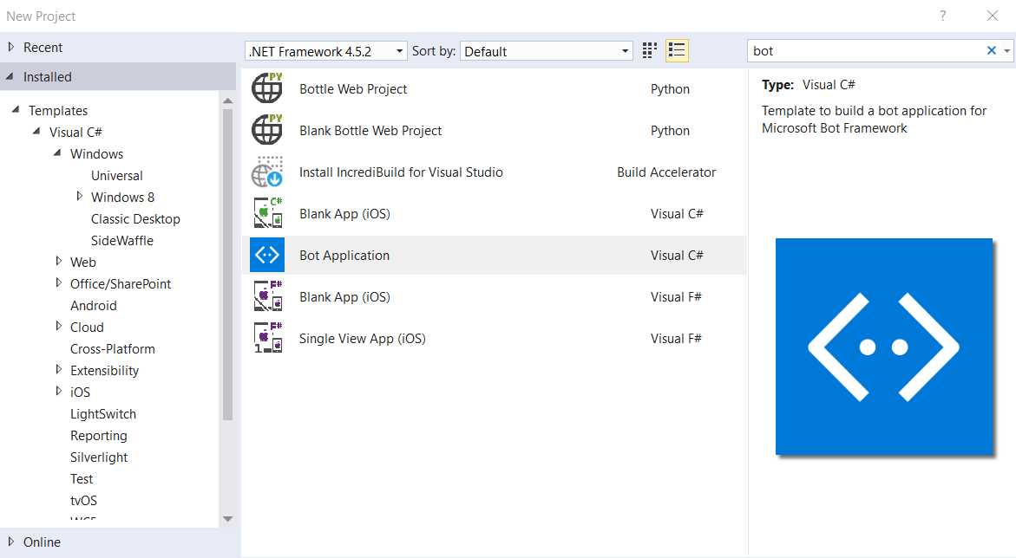The image size is (1016, 558).
Task: Click the Help question mark button
Action: (x=942, y=16)
